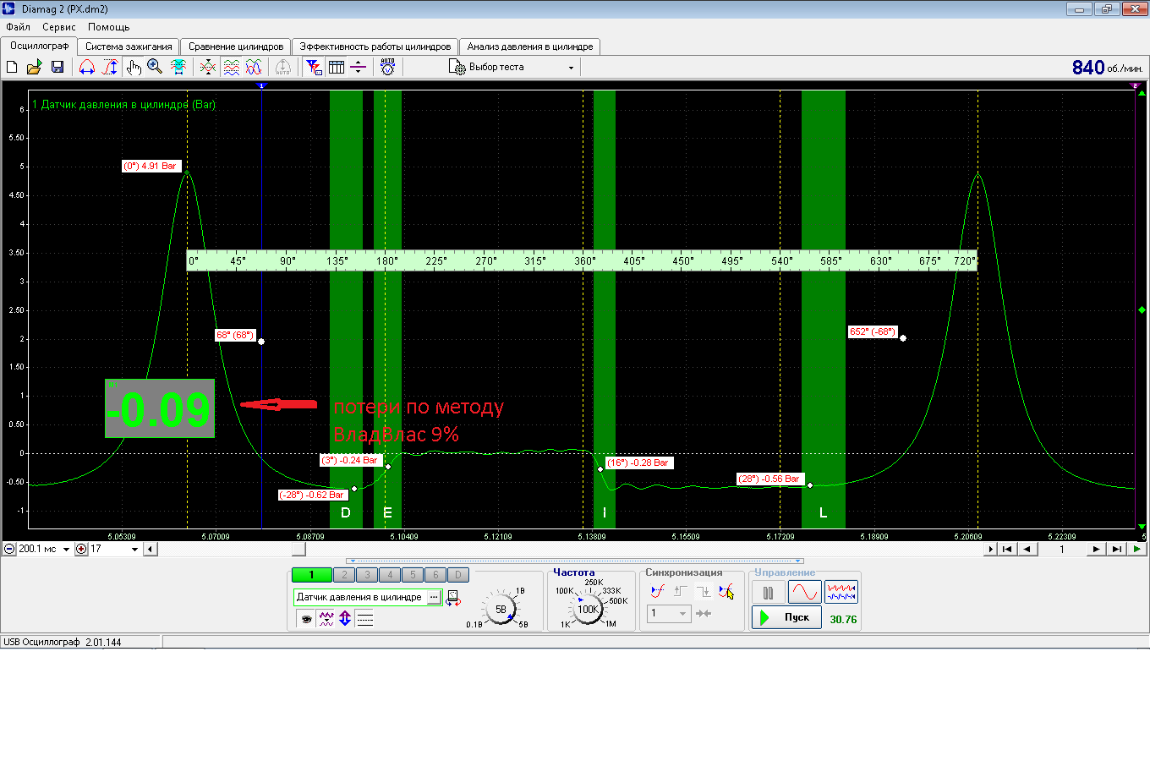
Task: Toggle stacked waveforms display mode
Action: [x=231, y=67]
